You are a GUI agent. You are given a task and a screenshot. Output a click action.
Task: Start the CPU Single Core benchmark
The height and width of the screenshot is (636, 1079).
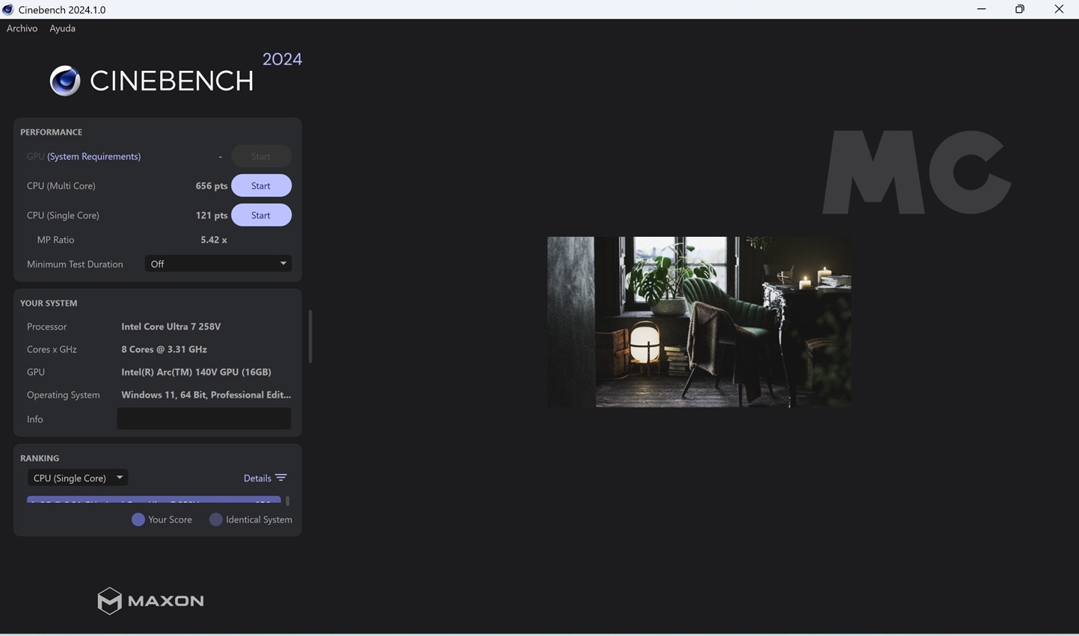tap(261, 215)
